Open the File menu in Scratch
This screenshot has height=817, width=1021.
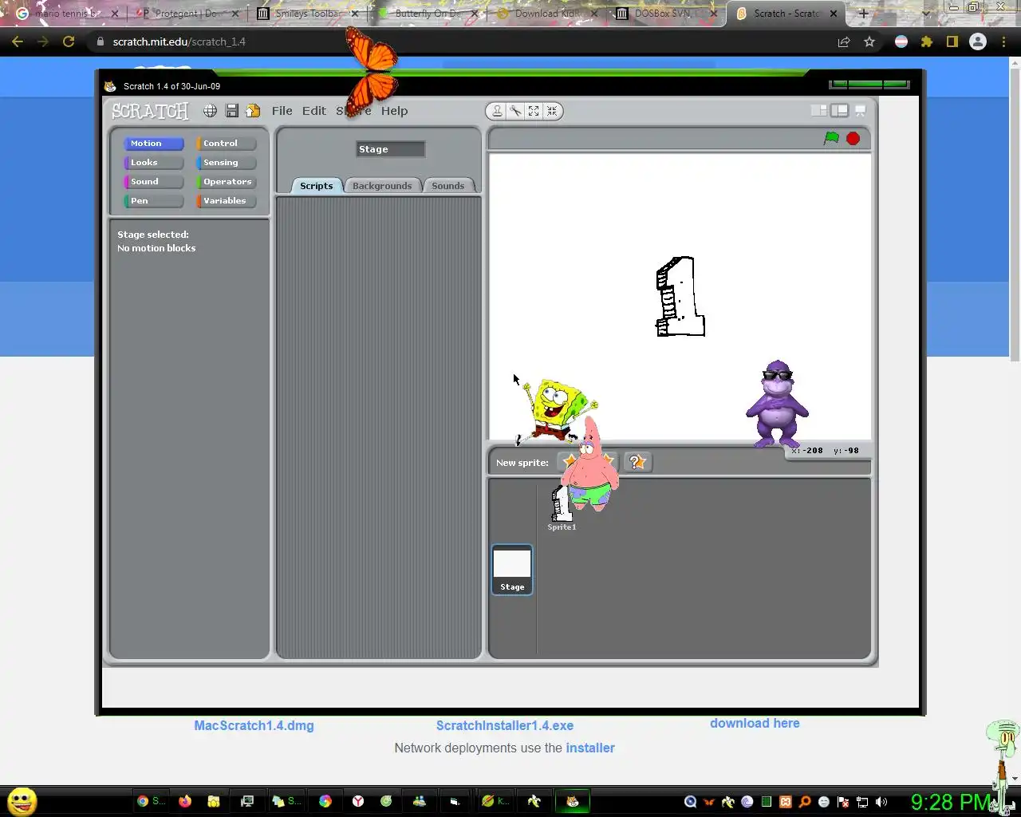coord(282,111)
